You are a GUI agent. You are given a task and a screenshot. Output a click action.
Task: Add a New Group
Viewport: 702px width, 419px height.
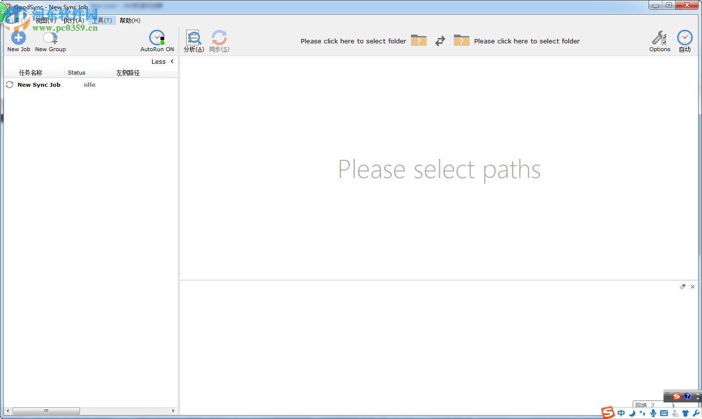(50, 41)
